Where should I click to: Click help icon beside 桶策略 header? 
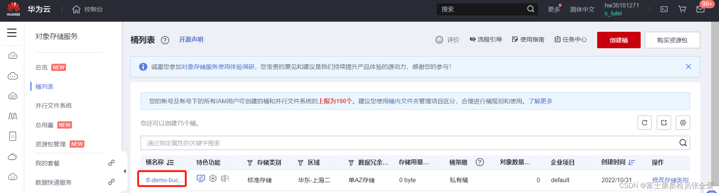point(479,162)
